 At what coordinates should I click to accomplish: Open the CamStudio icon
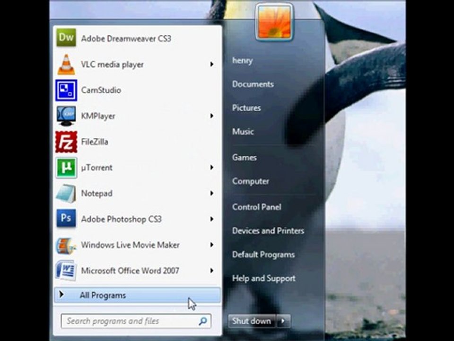click(66, 90)
